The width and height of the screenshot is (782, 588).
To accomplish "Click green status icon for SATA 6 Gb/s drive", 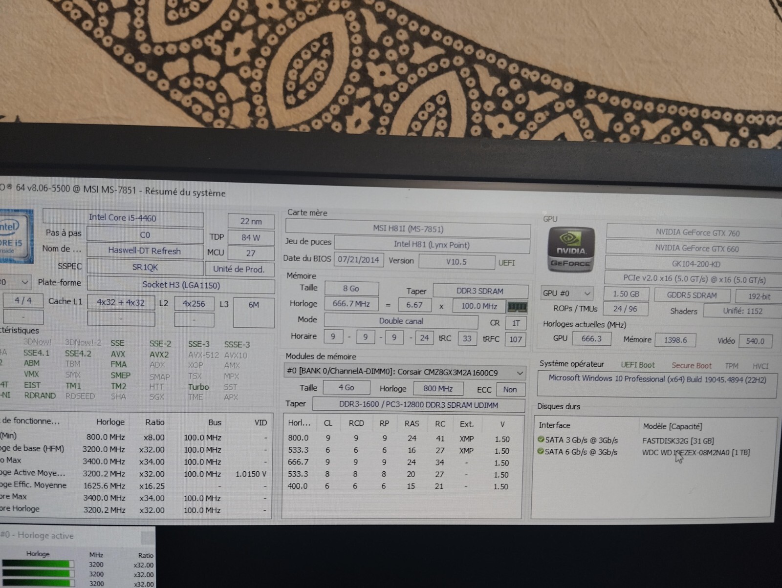I will pyautogui.click(x=541, y=451).
